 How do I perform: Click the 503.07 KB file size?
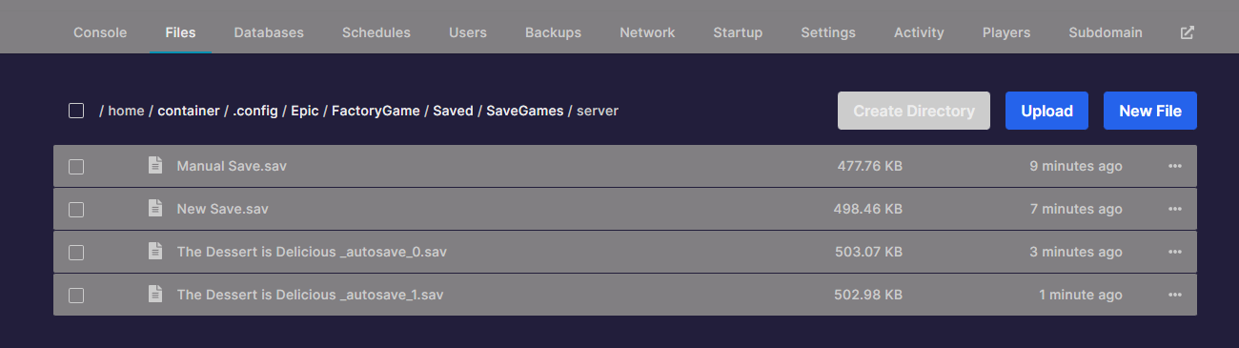point(869,252)
